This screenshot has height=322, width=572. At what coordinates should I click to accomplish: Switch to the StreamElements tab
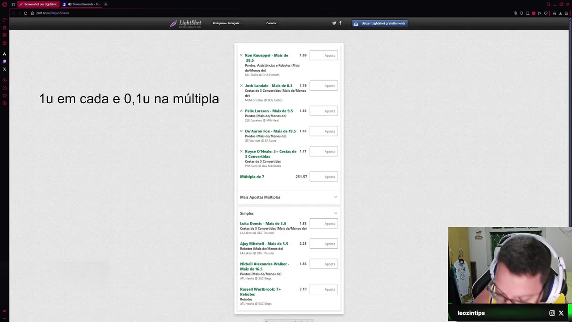click(x=81, y=4)
